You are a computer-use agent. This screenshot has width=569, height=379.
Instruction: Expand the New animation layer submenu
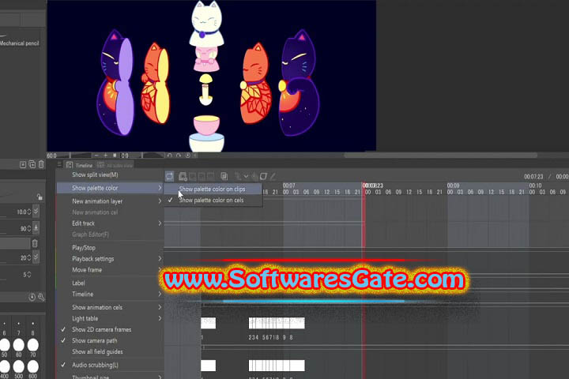111,201
